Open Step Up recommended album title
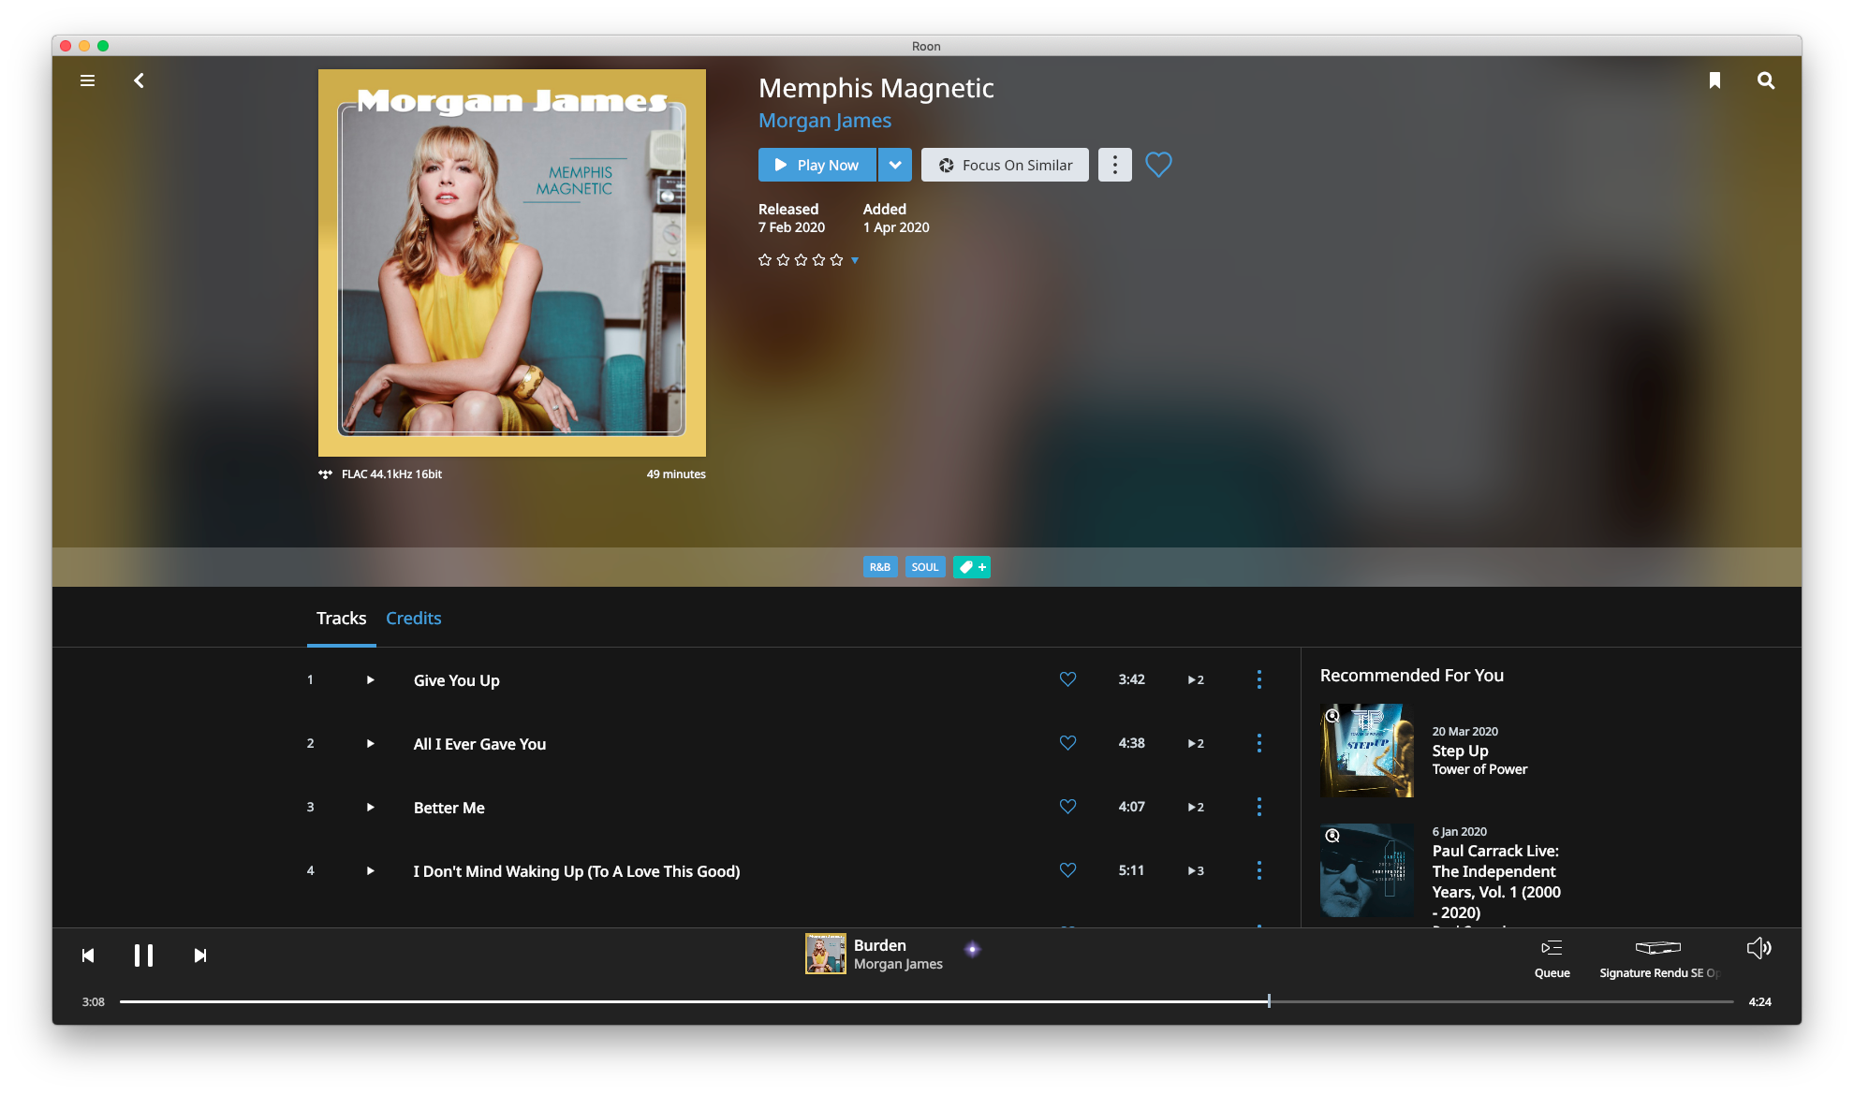 (1460, 751)
